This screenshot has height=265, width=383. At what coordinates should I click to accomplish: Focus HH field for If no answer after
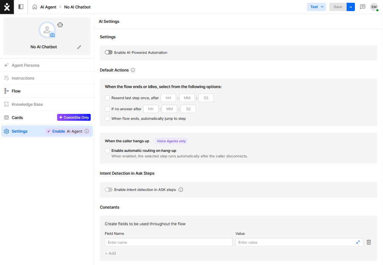pos(151,109)
